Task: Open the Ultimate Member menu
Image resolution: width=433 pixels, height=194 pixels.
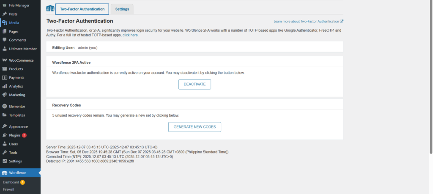Action: click(23, 49)
